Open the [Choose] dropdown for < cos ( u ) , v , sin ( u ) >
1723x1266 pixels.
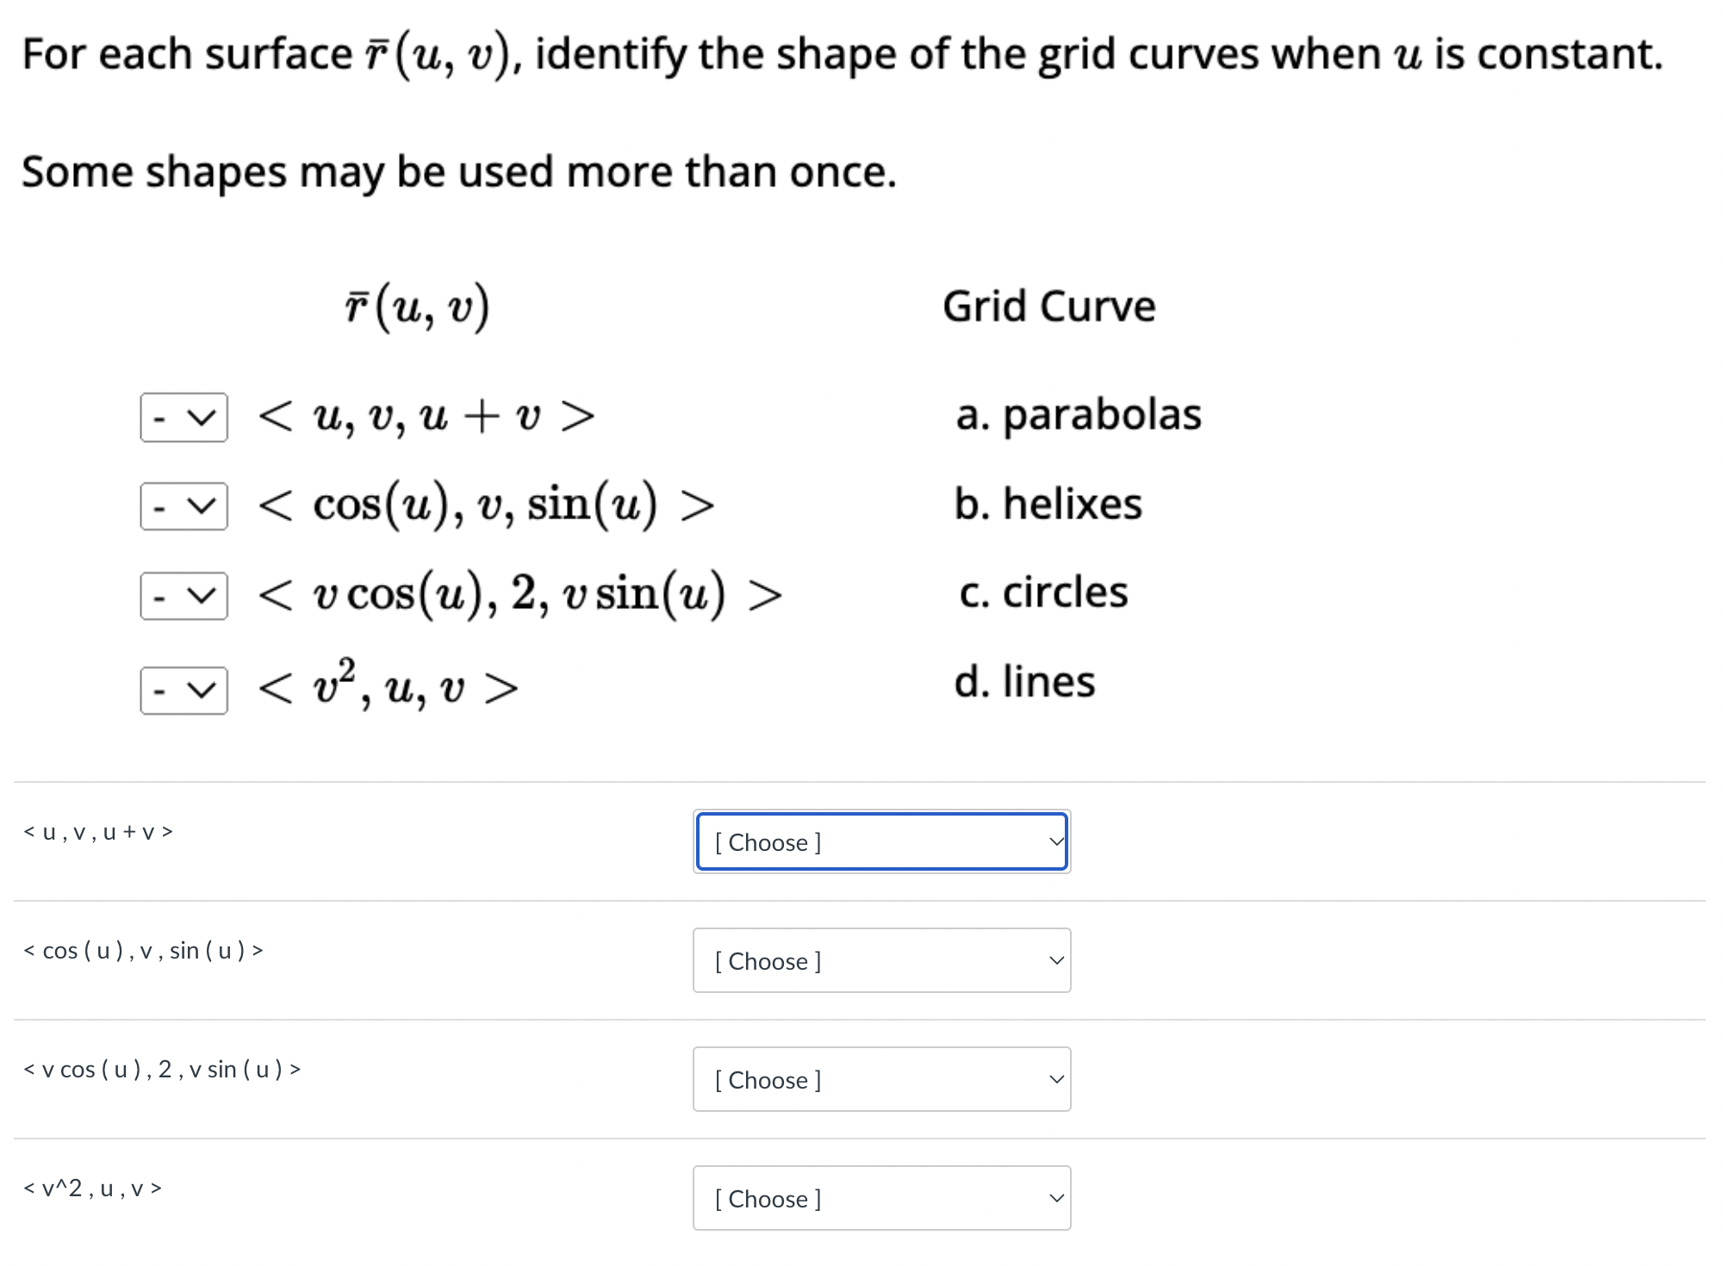tap(880, 961)
